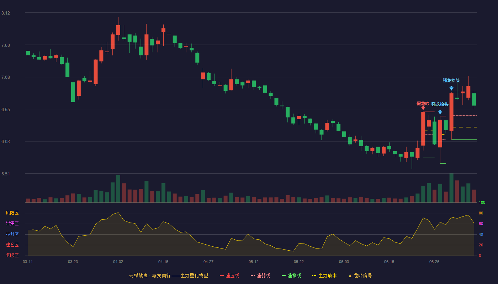
Task: Click the 05-12 date label
Action: click(x=254, y=262)
